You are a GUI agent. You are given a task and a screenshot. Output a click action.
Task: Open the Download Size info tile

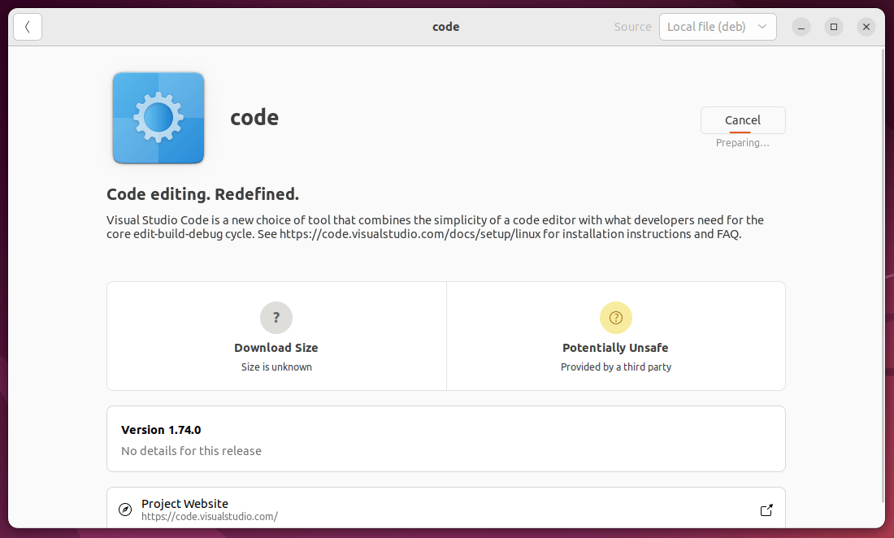tap(276, 336)
